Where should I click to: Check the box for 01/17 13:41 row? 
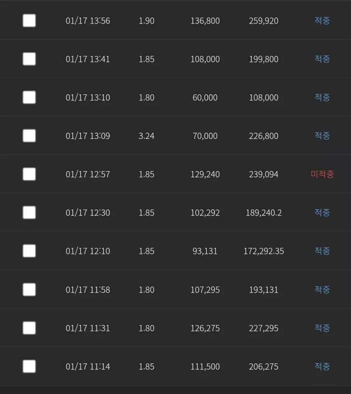tap(29, 59)
